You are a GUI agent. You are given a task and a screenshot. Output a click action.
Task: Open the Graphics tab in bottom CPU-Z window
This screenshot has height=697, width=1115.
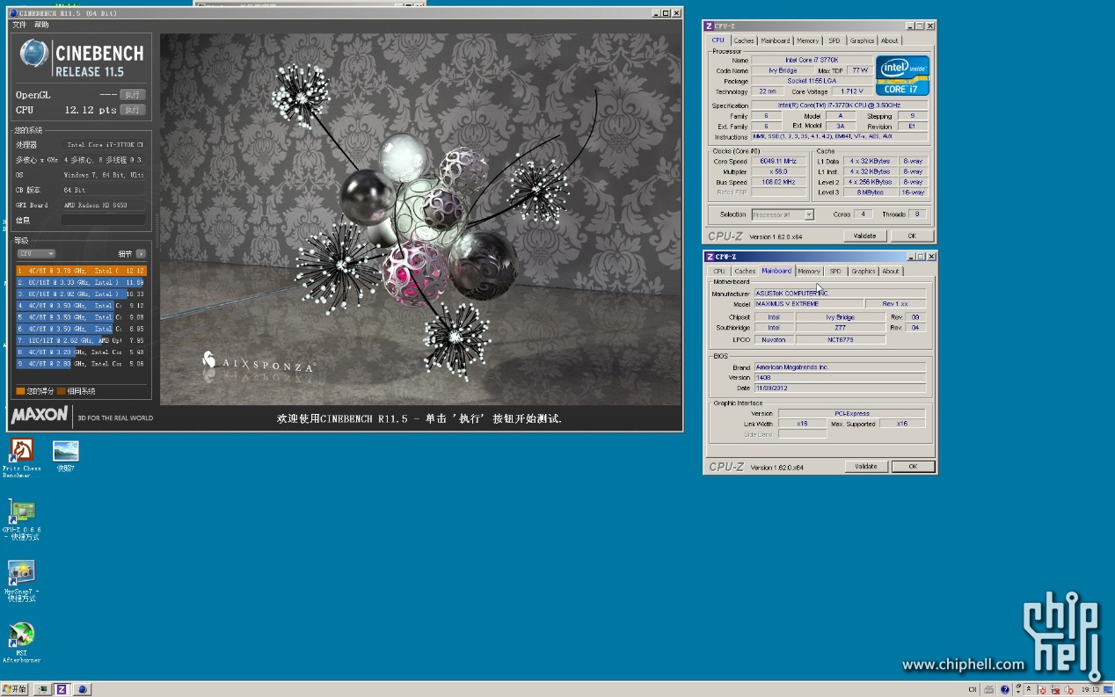864,272
